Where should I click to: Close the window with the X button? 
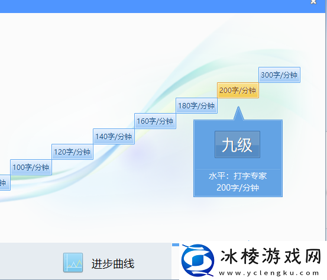coord(313,2)
